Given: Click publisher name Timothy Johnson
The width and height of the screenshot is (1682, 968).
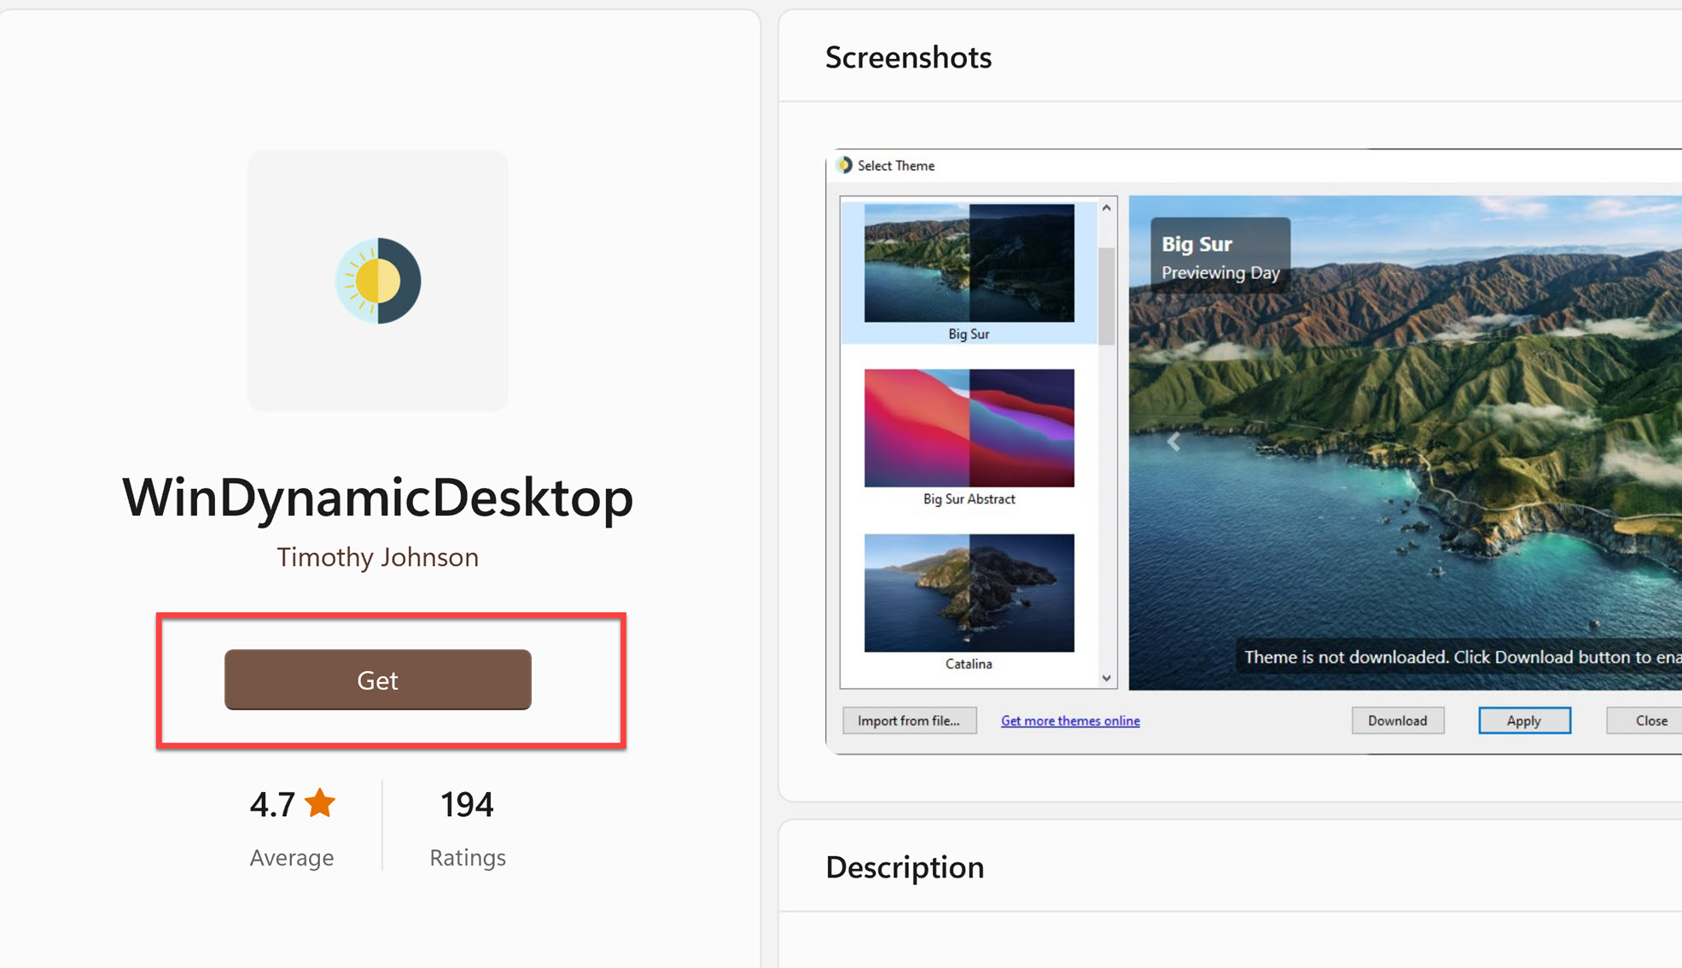Looking at the screenshot, I should pyautogui.click(x=376, y=557).
